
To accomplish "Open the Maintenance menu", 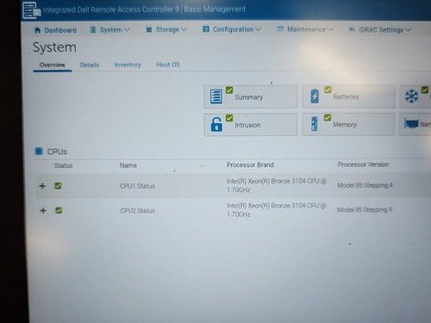I will click(305, 29).
